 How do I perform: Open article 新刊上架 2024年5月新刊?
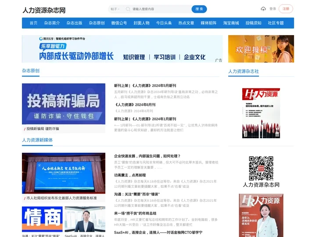click(x=145, y=86)
